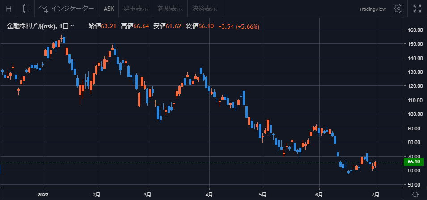Click the 7月 label on time axis
The height and width of the screenshot is (200, 427).
click(x=376, y=195)
